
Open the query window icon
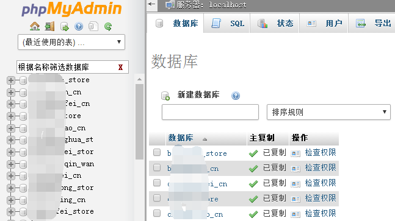(x=64, y=26)
